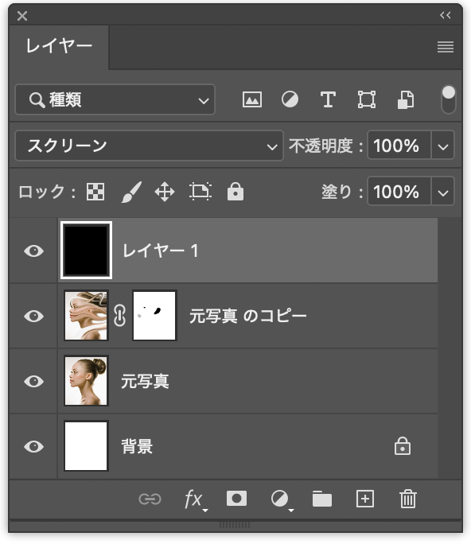
Task: Lock transparent pixels checkerboard icon
Action: coord(95,192)
